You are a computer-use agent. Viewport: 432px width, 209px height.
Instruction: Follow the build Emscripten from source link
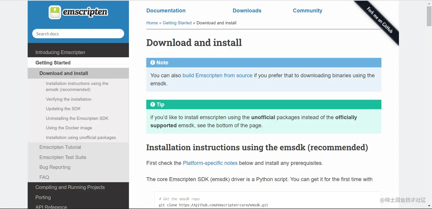click(217, 75)
